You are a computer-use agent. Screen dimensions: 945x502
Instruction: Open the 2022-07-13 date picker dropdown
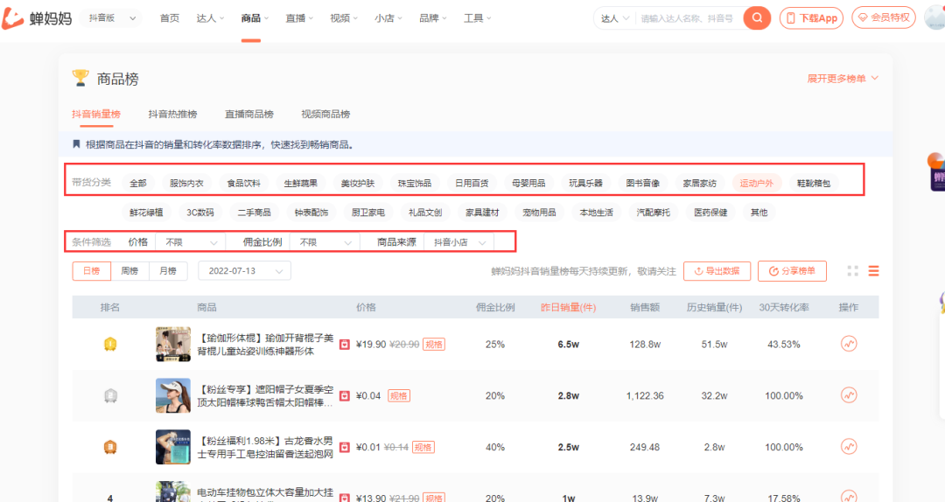click(244, 271)
